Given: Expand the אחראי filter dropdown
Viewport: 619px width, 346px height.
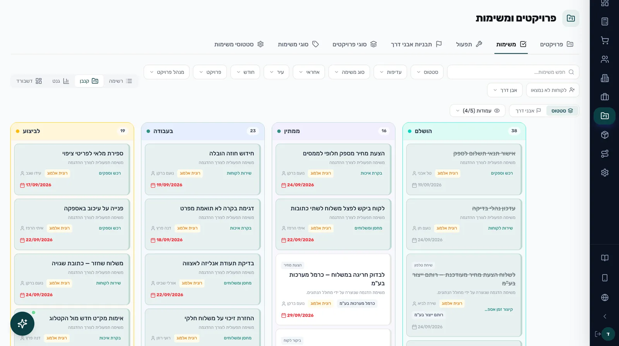Looking at the screenshot, I should click(x=309, y=72).
